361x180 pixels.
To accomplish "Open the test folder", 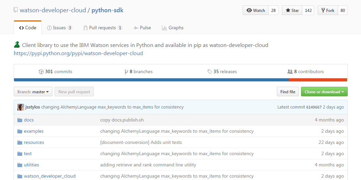I will pos(28,153).
